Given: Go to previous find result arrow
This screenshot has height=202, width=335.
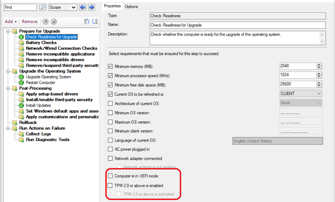Looking at the screenshot, I should coord(83,7).
